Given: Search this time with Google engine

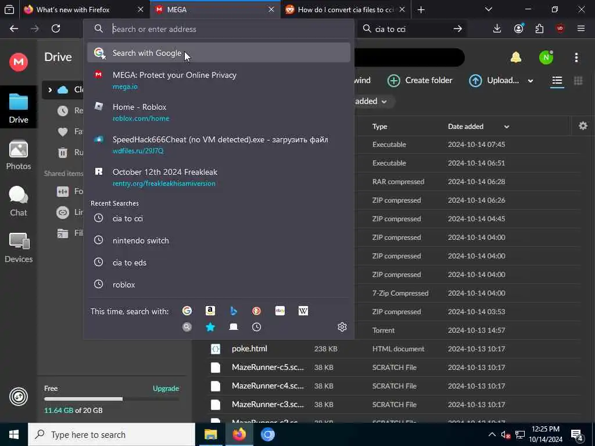Looking at the screenshot, I should (x=187, y=311).
